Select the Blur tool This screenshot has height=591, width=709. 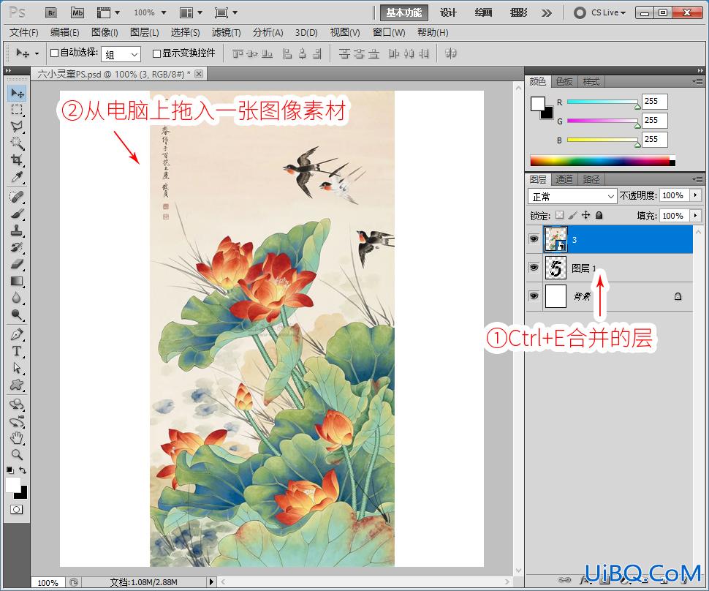point(18,298)
